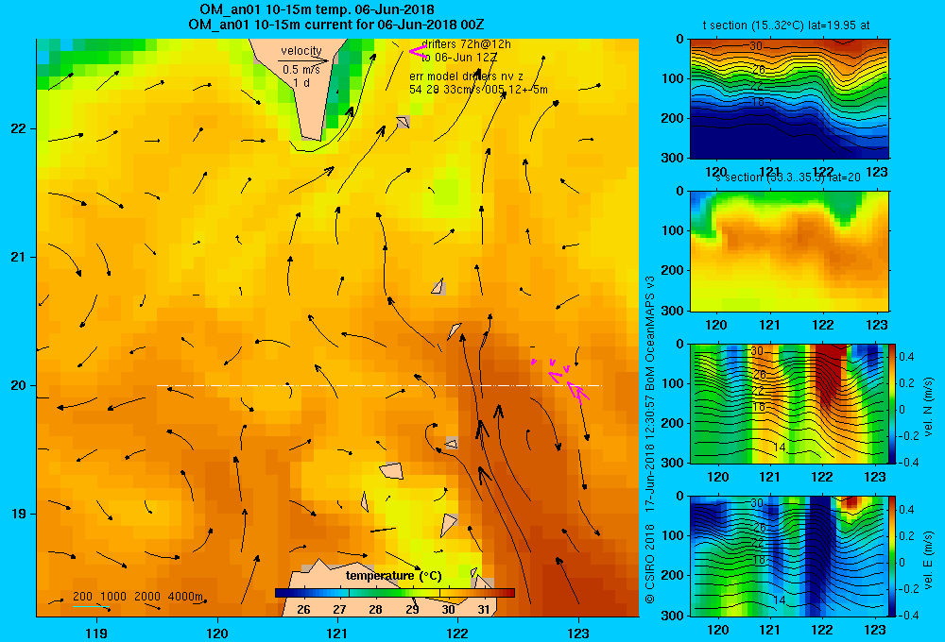Click the 0.4 tick on vel. N colorbar

[907, 357]
